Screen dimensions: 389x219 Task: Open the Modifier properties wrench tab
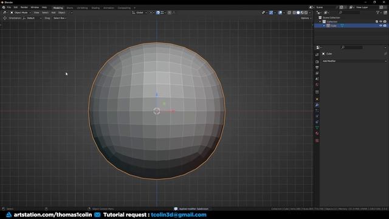[x=317, y=105]
